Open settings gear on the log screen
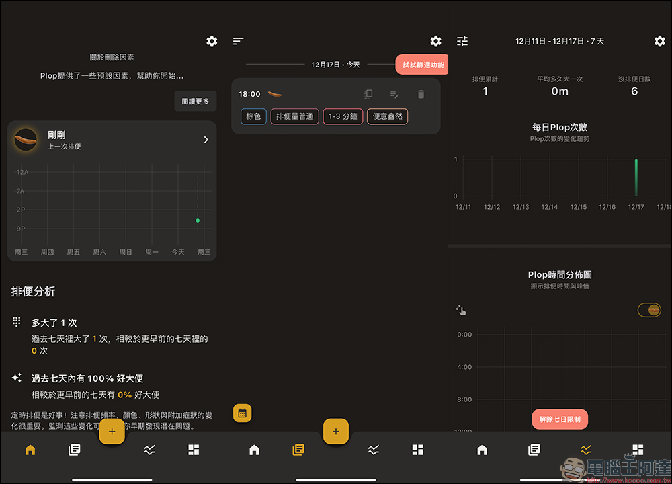 pos(436,41)
